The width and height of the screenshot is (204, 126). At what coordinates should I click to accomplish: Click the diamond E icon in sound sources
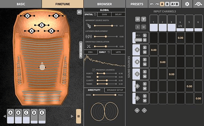[137, 98]
